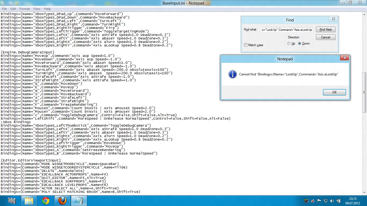The width and height of the screenshot is (367, 206).
Task: Click the Find what text field
Action: click(287, 30)
